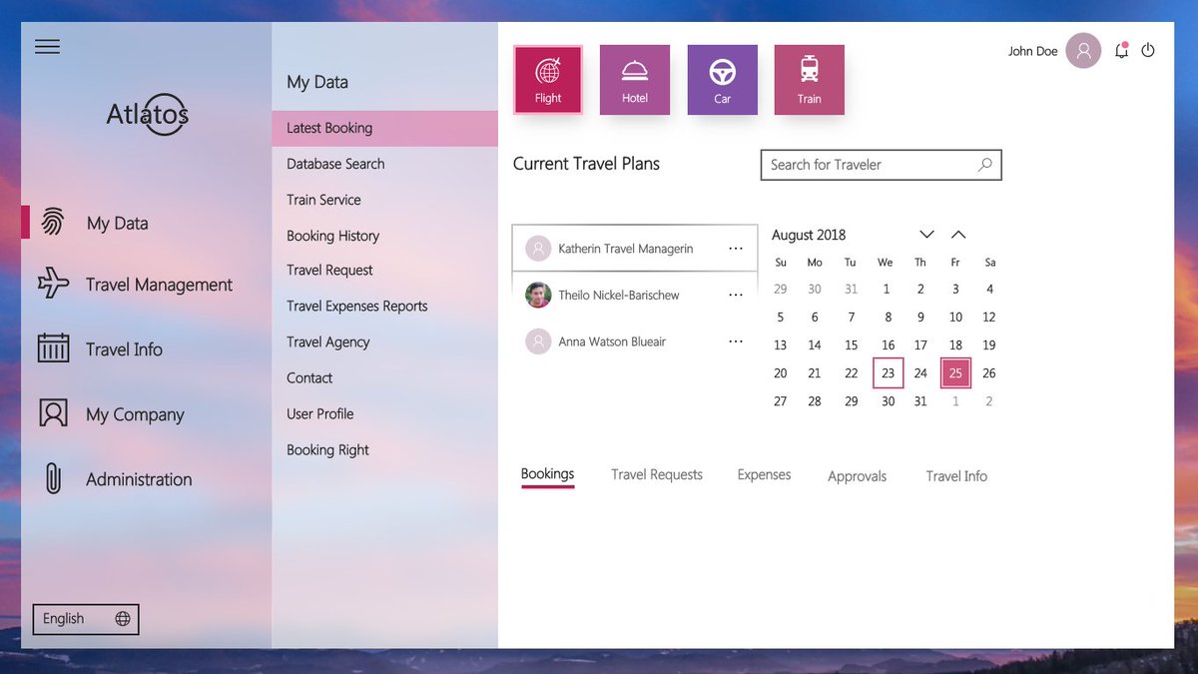This screenshot has width=1198, height=674.
Task: Select August 15 in calendar
Action: (x=851, y=345)
